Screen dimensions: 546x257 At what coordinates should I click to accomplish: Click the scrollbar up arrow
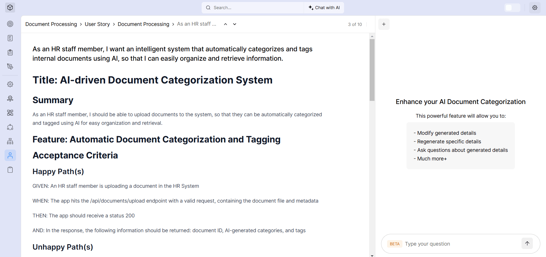[372, 36]
